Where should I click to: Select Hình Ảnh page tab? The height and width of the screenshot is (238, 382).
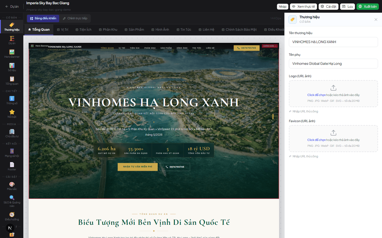point(160,30)
